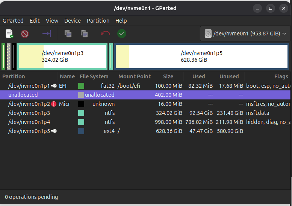Open the Device menu
Viewport: 292px width, 206px height.
[73, 21]
